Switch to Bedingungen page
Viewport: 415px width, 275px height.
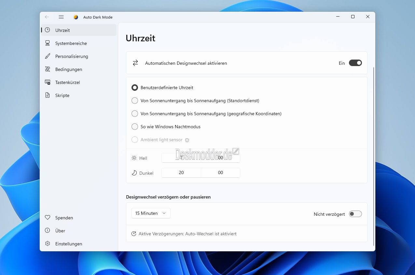coord(79,69)
